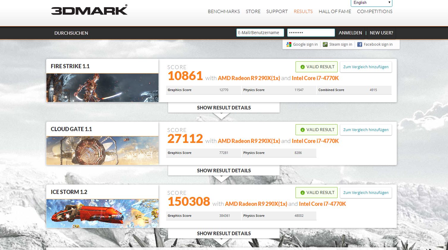Expand Show Result Details under Fire Strike
Image resolution: width=448 pixels, height=250 pixels.
224,108
